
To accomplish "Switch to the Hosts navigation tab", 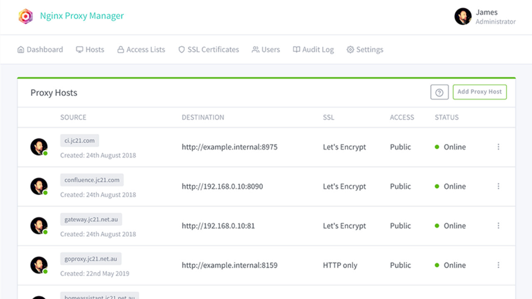I will point(90,49).
